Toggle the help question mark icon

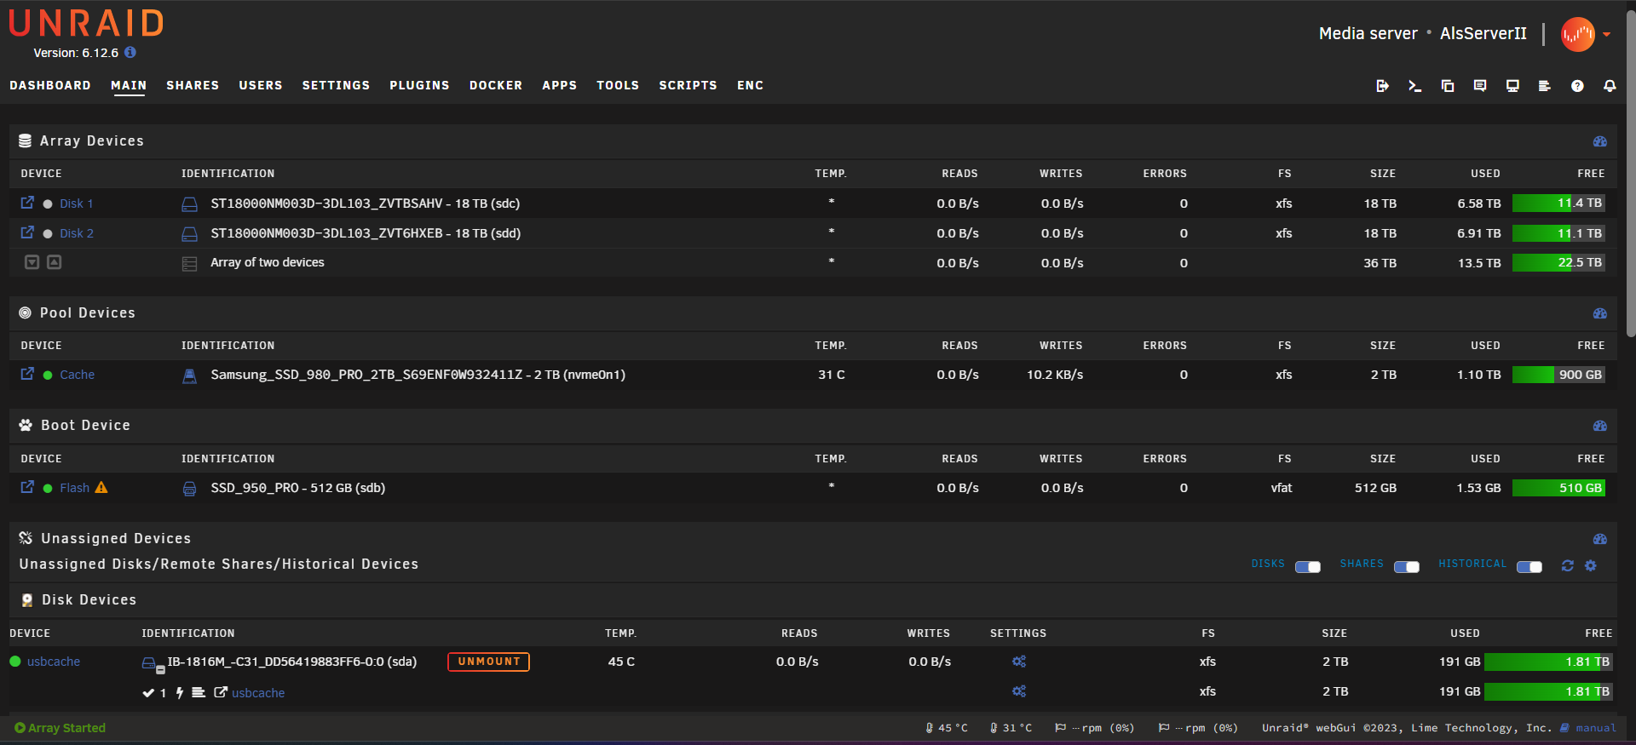pyautogui.click(x=1577, y=86)
